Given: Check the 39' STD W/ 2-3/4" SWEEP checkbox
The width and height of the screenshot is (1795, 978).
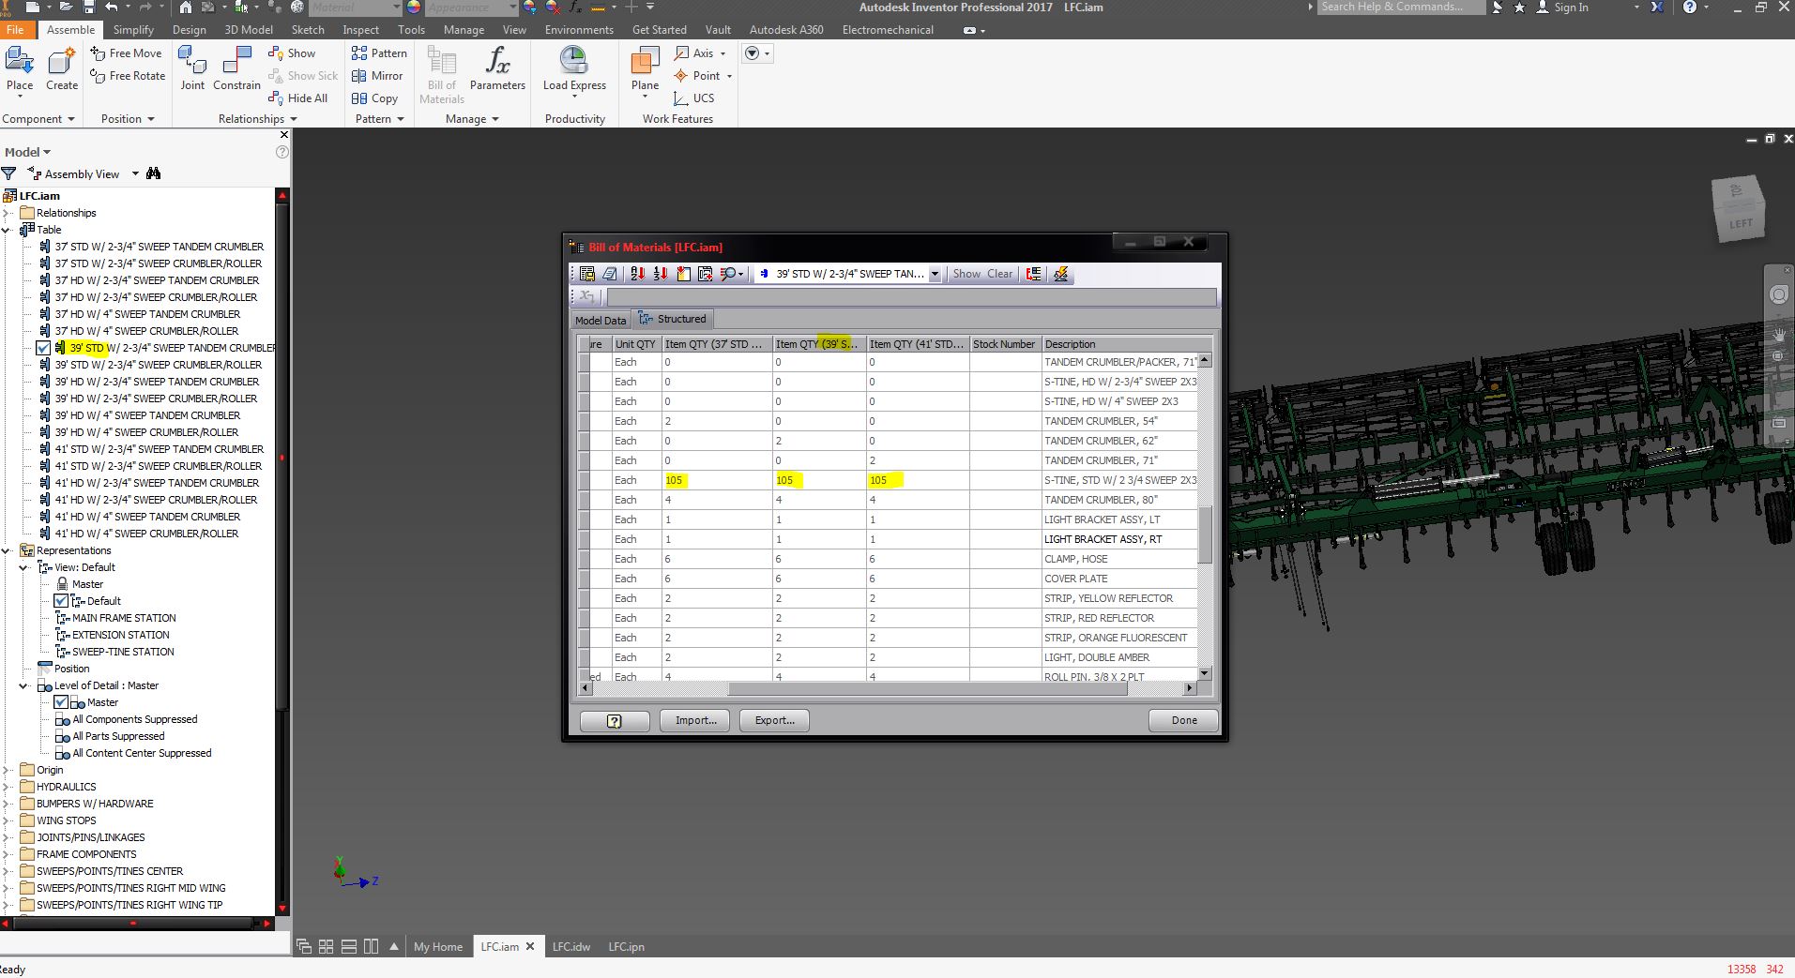Looking at the screenshot, I should 43,348.
